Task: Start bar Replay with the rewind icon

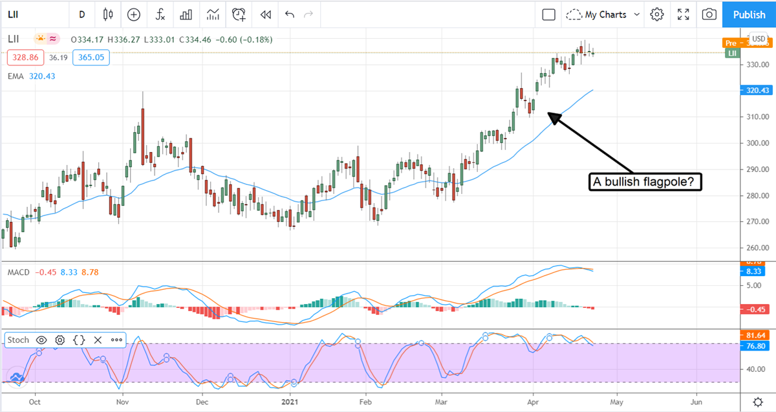Action: (265, 14)
